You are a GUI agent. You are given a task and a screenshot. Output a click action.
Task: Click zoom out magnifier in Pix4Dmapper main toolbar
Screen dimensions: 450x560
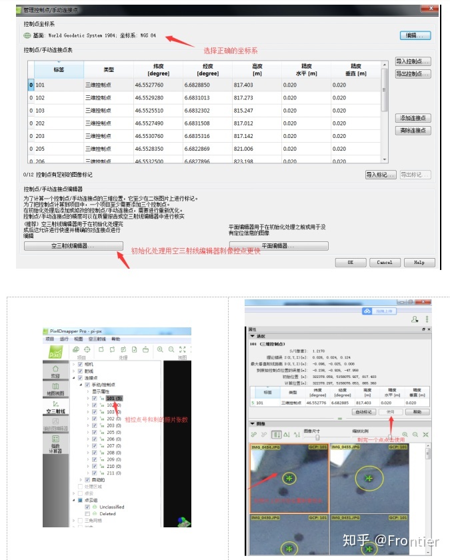click(x=171, y=349)
